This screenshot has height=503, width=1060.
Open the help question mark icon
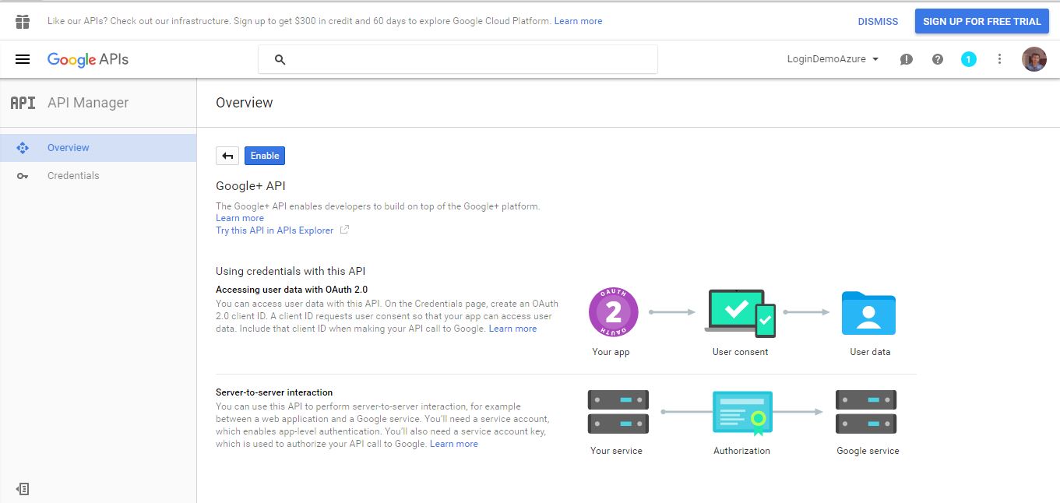tap(938, 59)
